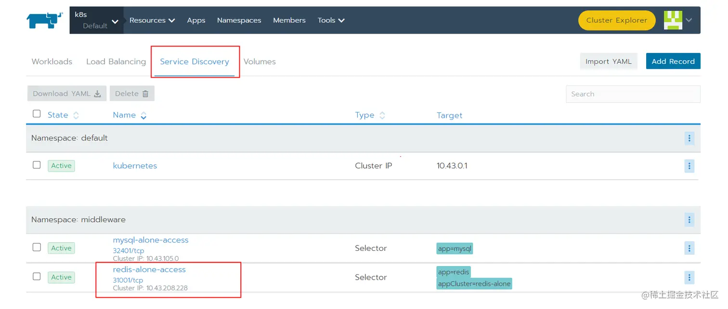Image resolution: width=728 pixels, height=309 pixels.
Task: Open kebab menu for redis-alone-access row
Action: tap(689, 277)
